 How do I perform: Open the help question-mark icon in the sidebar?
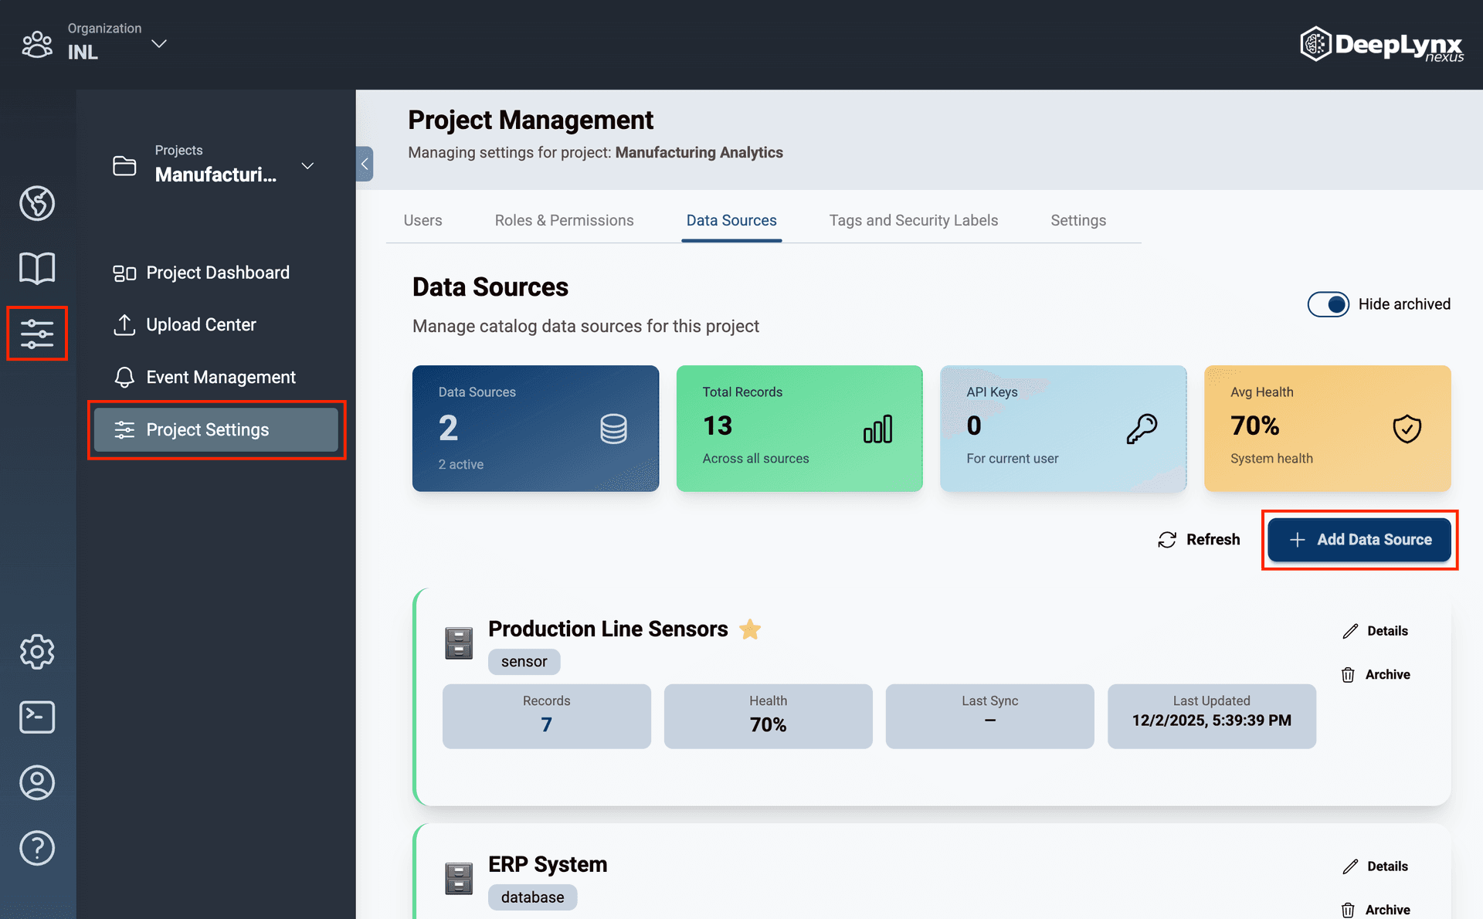[x=36, y=847]
